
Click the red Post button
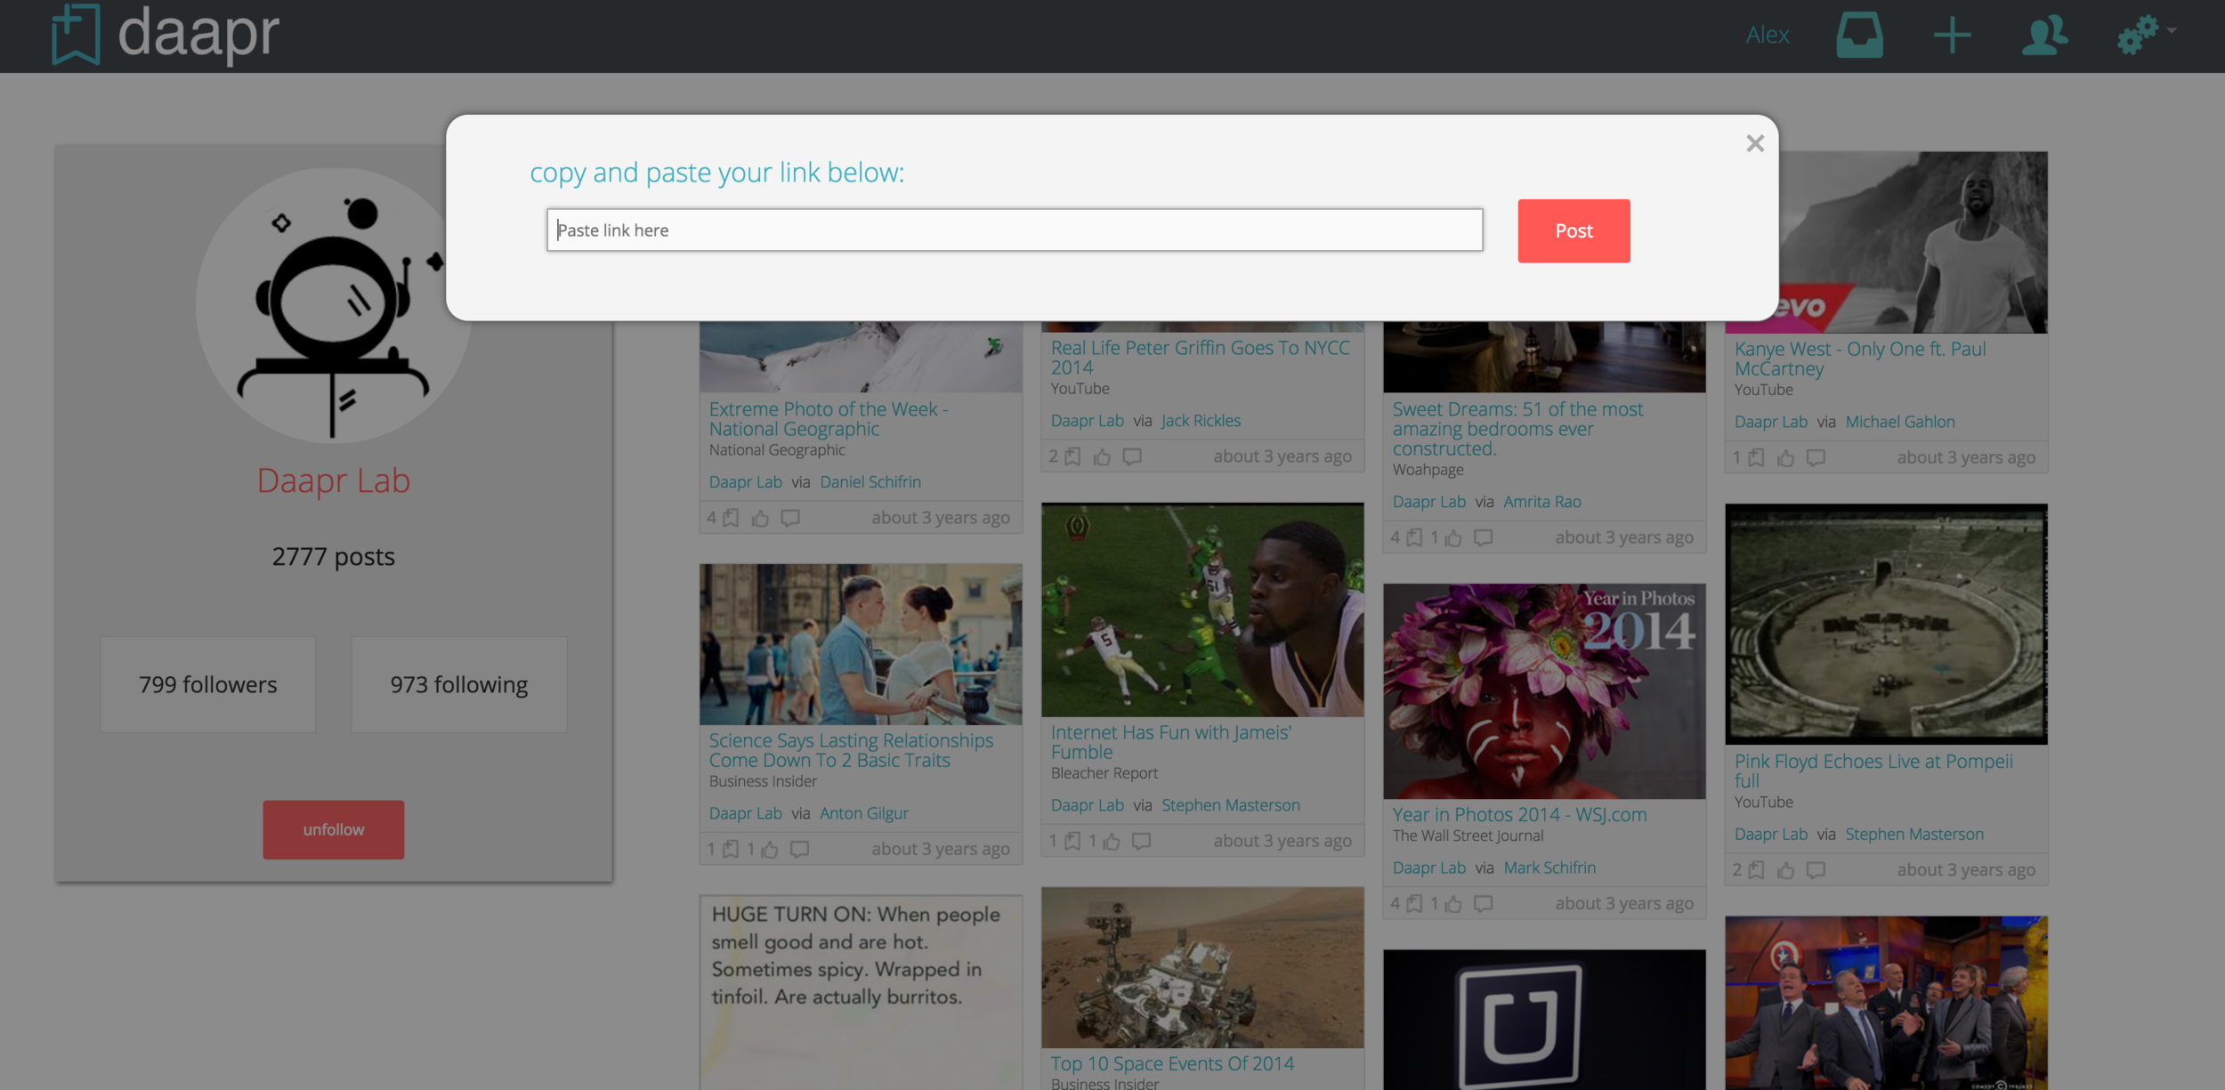(x=1574, y=230)
